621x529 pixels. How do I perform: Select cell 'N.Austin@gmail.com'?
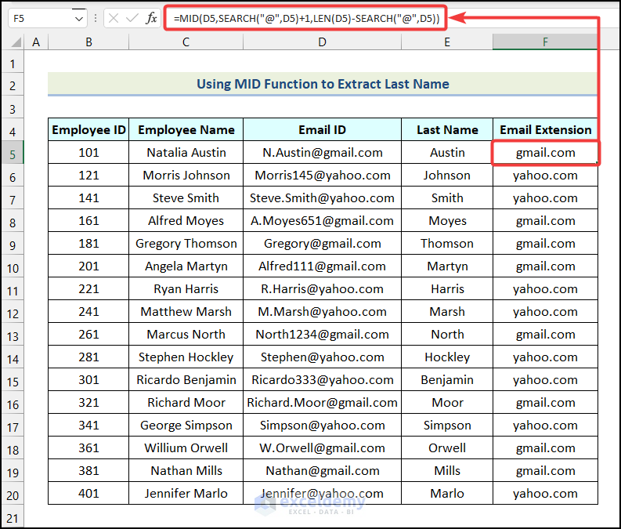(x=323, y=153)
